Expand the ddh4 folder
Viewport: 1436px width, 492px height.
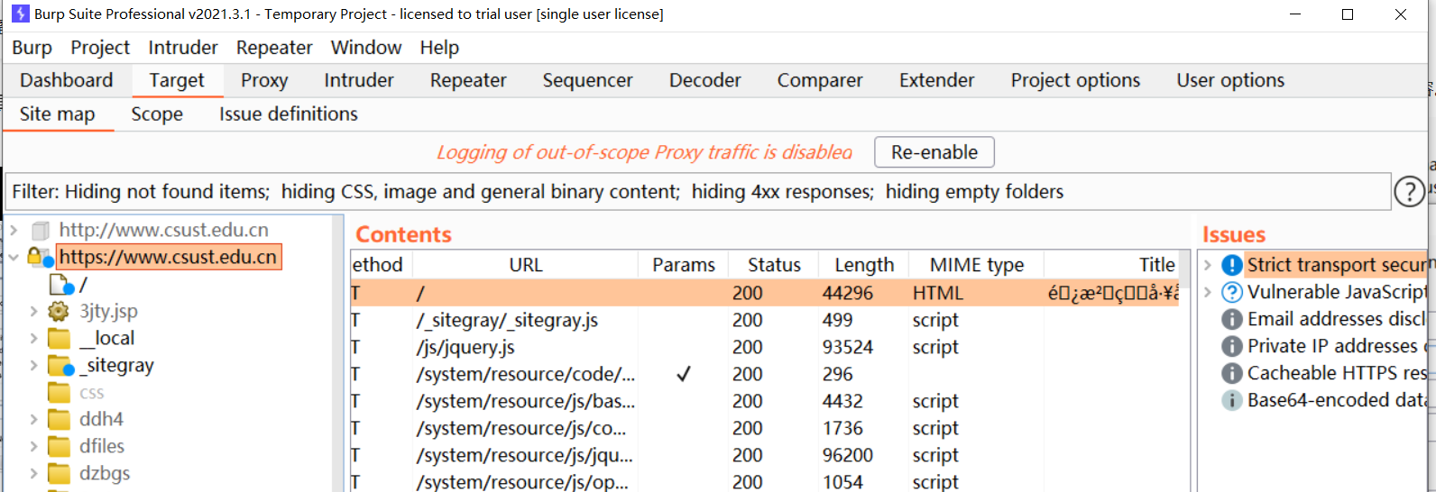[x=33, y=420]
